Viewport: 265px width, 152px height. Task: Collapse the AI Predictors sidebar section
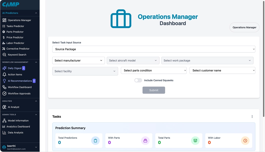(36, 13)
